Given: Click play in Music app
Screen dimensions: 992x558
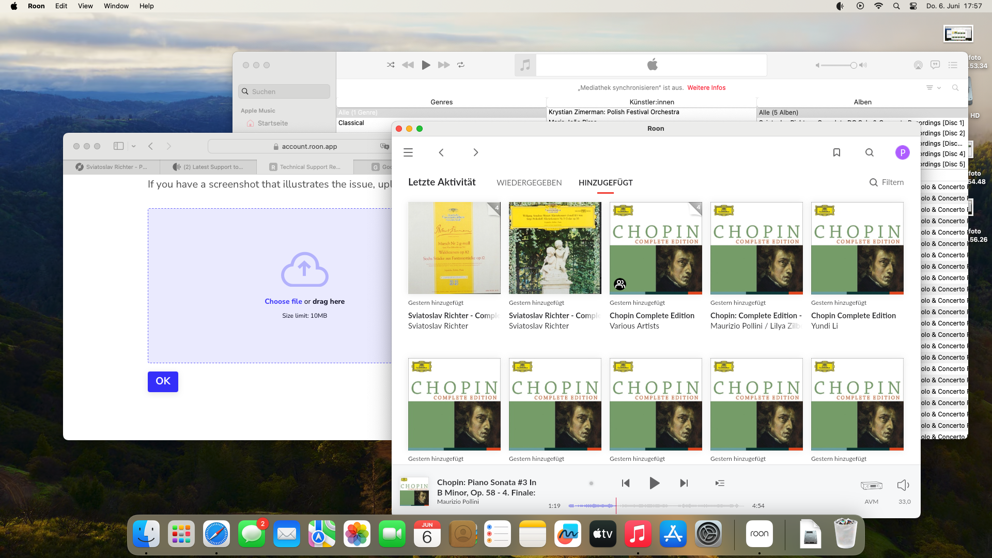Looking at the screenshot, I should 426,65.
